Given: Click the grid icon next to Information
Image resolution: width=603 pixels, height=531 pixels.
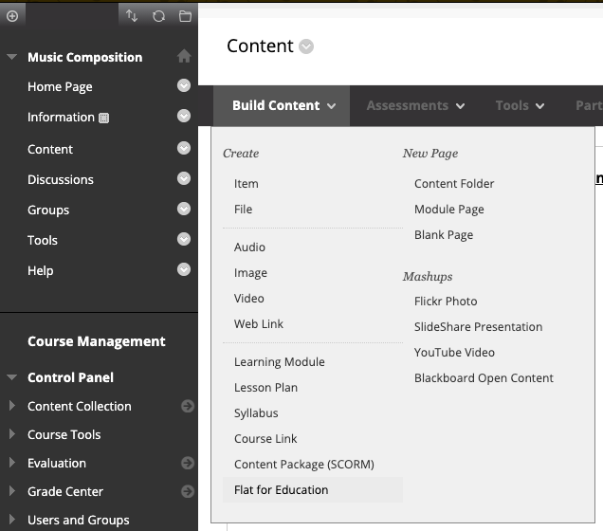Looking at the screenshot, I should pos(104,118).
